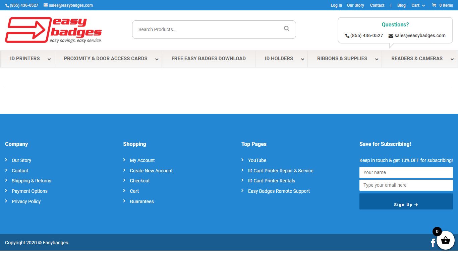Open the ID Holders menu
Image resolution: width=458 pixels, height=257 pixels.
click(x=279, y=59)
